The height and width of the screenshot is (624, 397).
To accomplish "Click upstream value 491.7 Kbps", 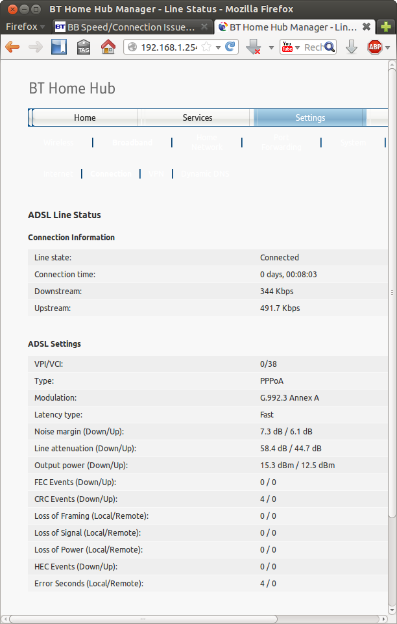I will (280, 308).
